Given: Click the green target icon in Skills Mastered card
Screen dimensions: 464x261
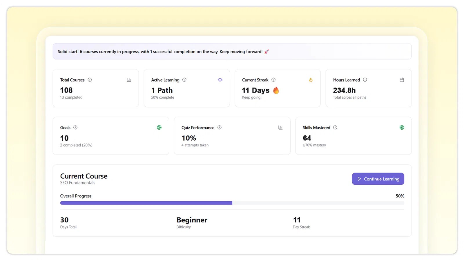Looking at the screenshot, I should [402, 127].
